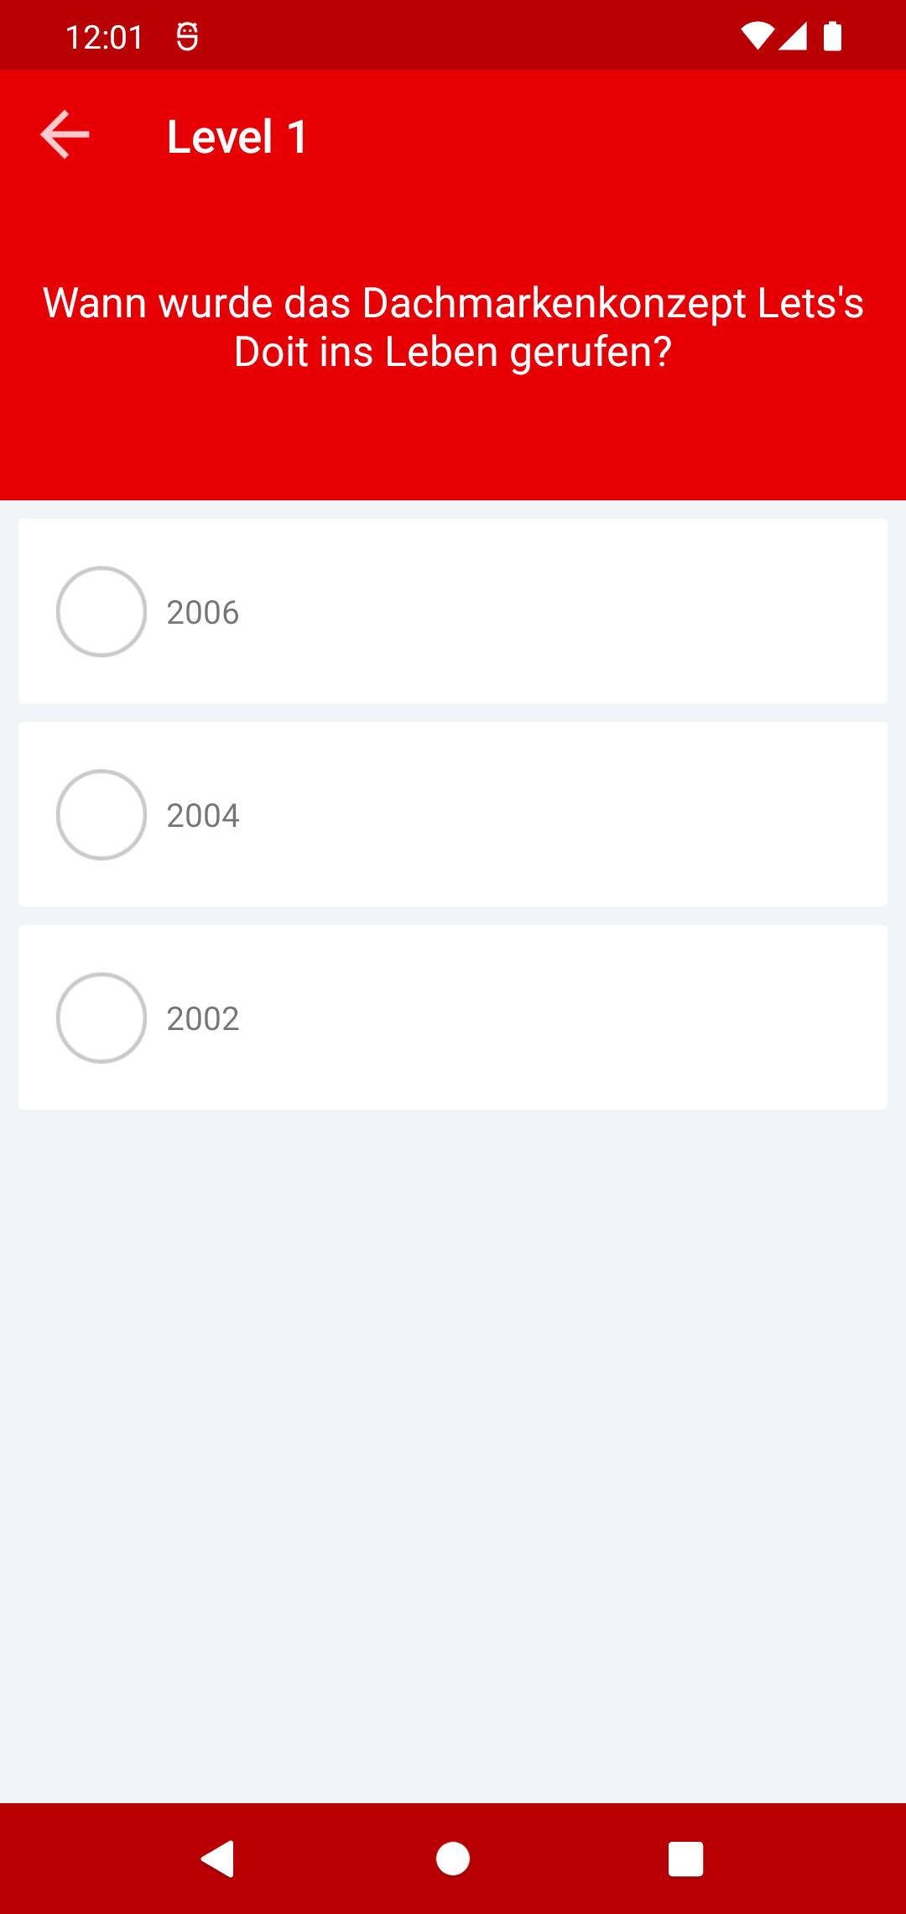Tap the 2006 answer text
Image resolution: width=906 pixels, height=1914 pixels.
(x=203, y=612)
